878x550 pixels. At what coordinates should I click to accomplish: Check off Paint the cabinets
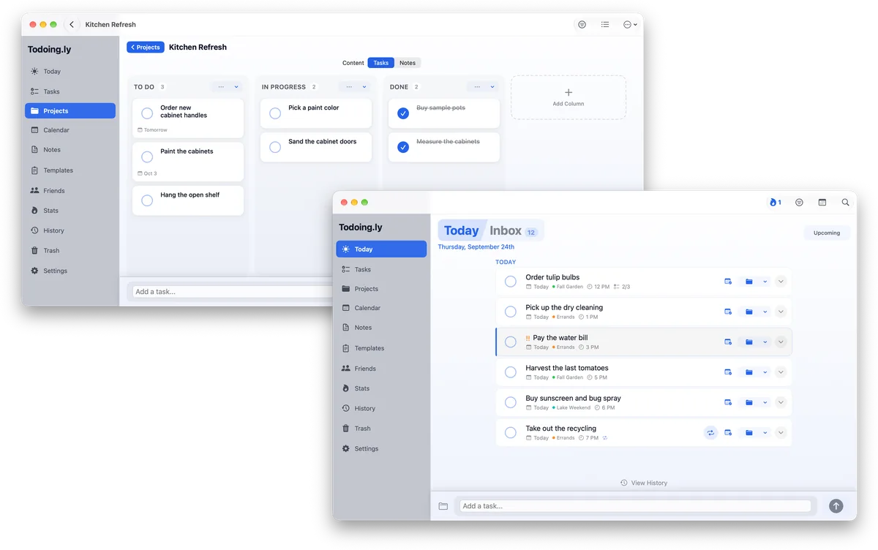(147, 157)
